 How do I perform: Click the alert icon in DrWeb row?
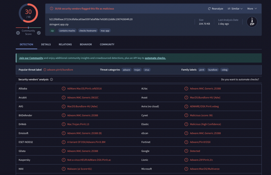(x=64, y=124)
